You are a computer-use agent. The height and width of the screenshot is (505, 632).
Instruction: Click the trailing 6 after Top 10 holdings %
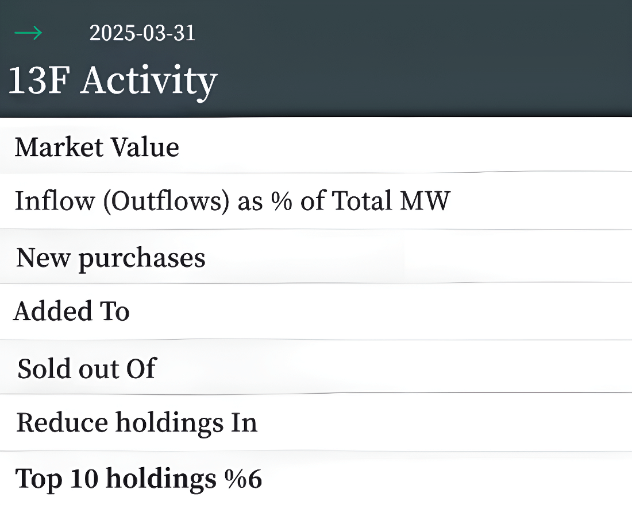coord(255,479)
